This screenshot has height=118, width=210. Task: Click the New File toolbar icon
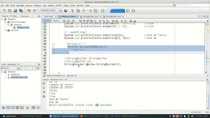(x=5, y=10)
